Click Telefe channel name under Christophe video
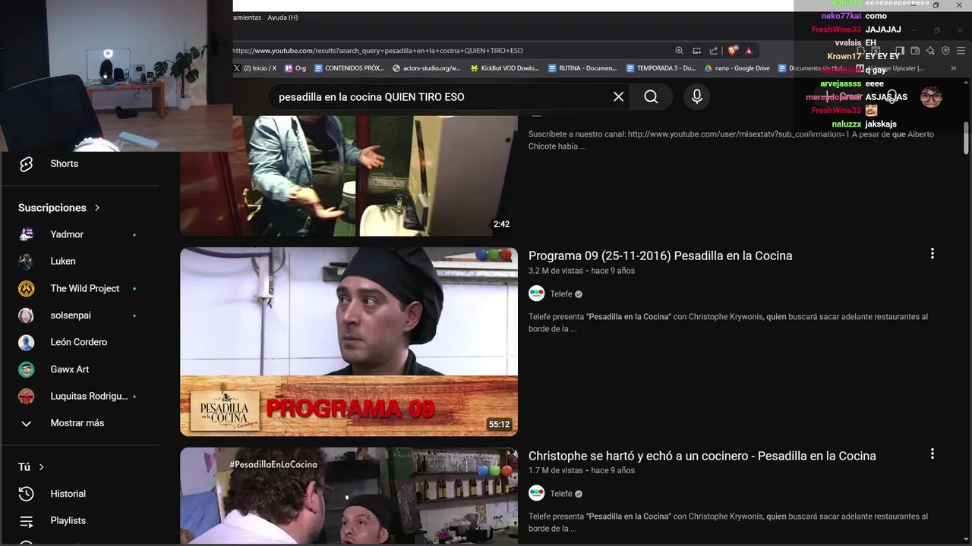Image resolution: width=972 pixels, height=546 pixels. pyautogui.click(x=561, y=494)
